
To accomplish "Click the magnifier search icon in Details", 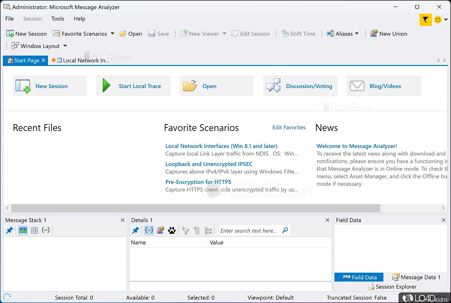I will pos(285,230).
